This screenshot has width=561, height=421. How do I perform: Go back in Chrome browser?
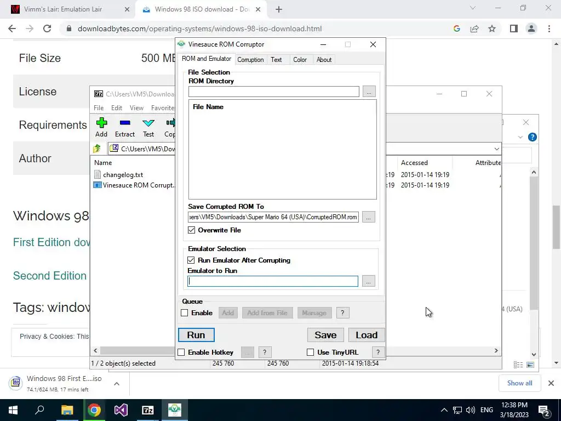[12, 29]
